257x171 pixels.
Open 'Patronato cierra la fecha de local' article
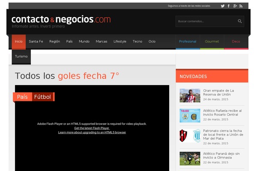[223, 135]
